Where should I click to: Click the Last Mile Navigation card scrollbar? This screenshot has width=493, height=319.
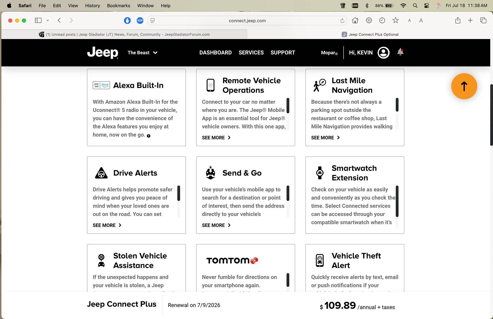point(397,105)
